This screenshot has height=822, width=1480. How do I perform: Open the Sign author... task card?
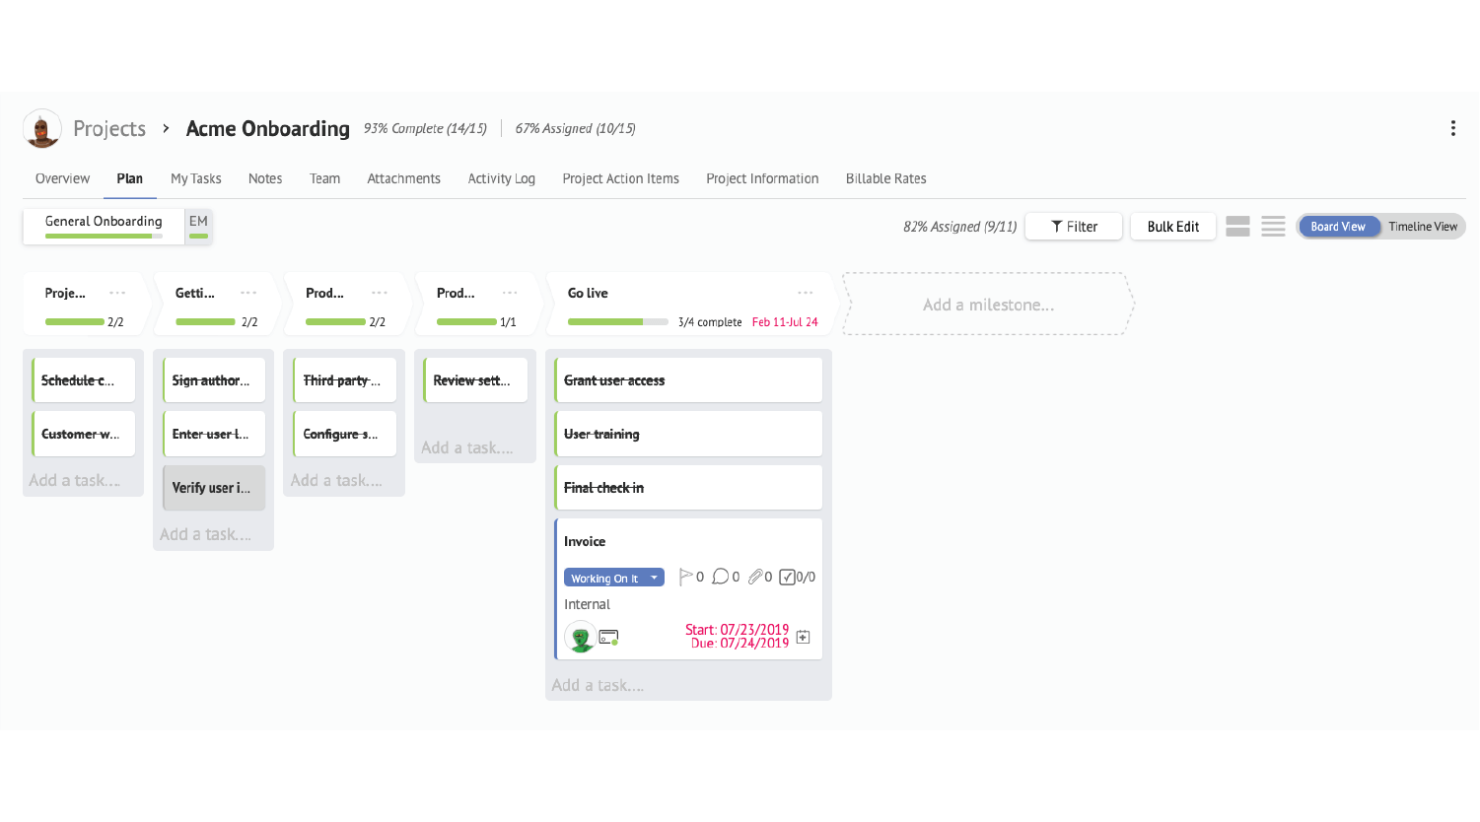[x=214, y=379]
